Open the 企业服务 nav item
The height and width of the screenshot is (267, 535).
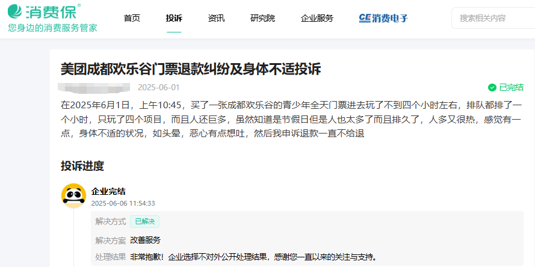[317, 18]
